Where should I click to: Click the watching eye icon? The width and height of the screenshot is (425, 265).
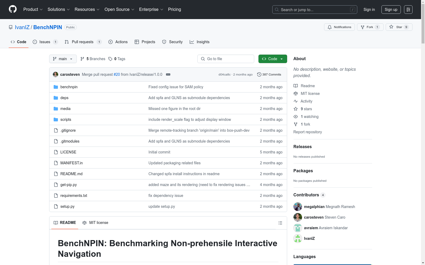tap(296, 117)
